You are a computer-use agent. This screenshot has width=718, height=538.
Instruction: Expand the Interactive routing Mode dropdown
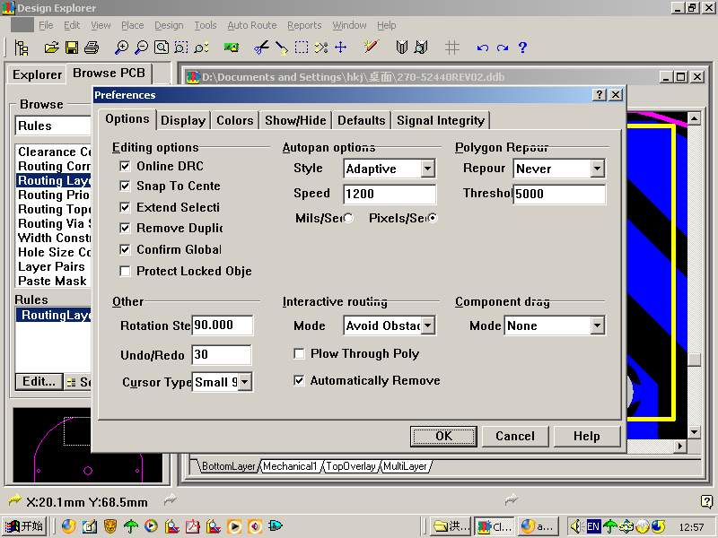[x=427, y=325]
